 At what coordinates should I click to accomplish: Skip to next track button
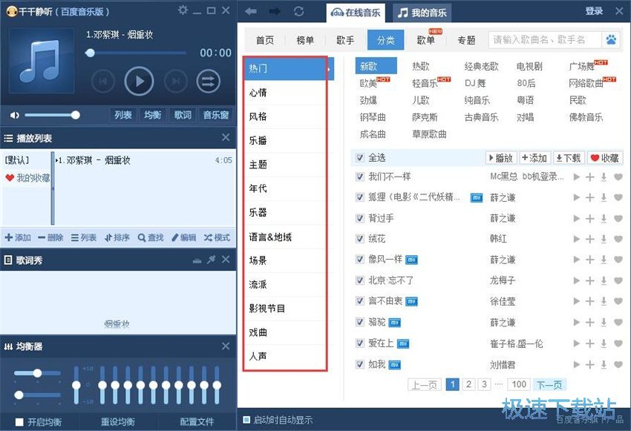[176, 82]
